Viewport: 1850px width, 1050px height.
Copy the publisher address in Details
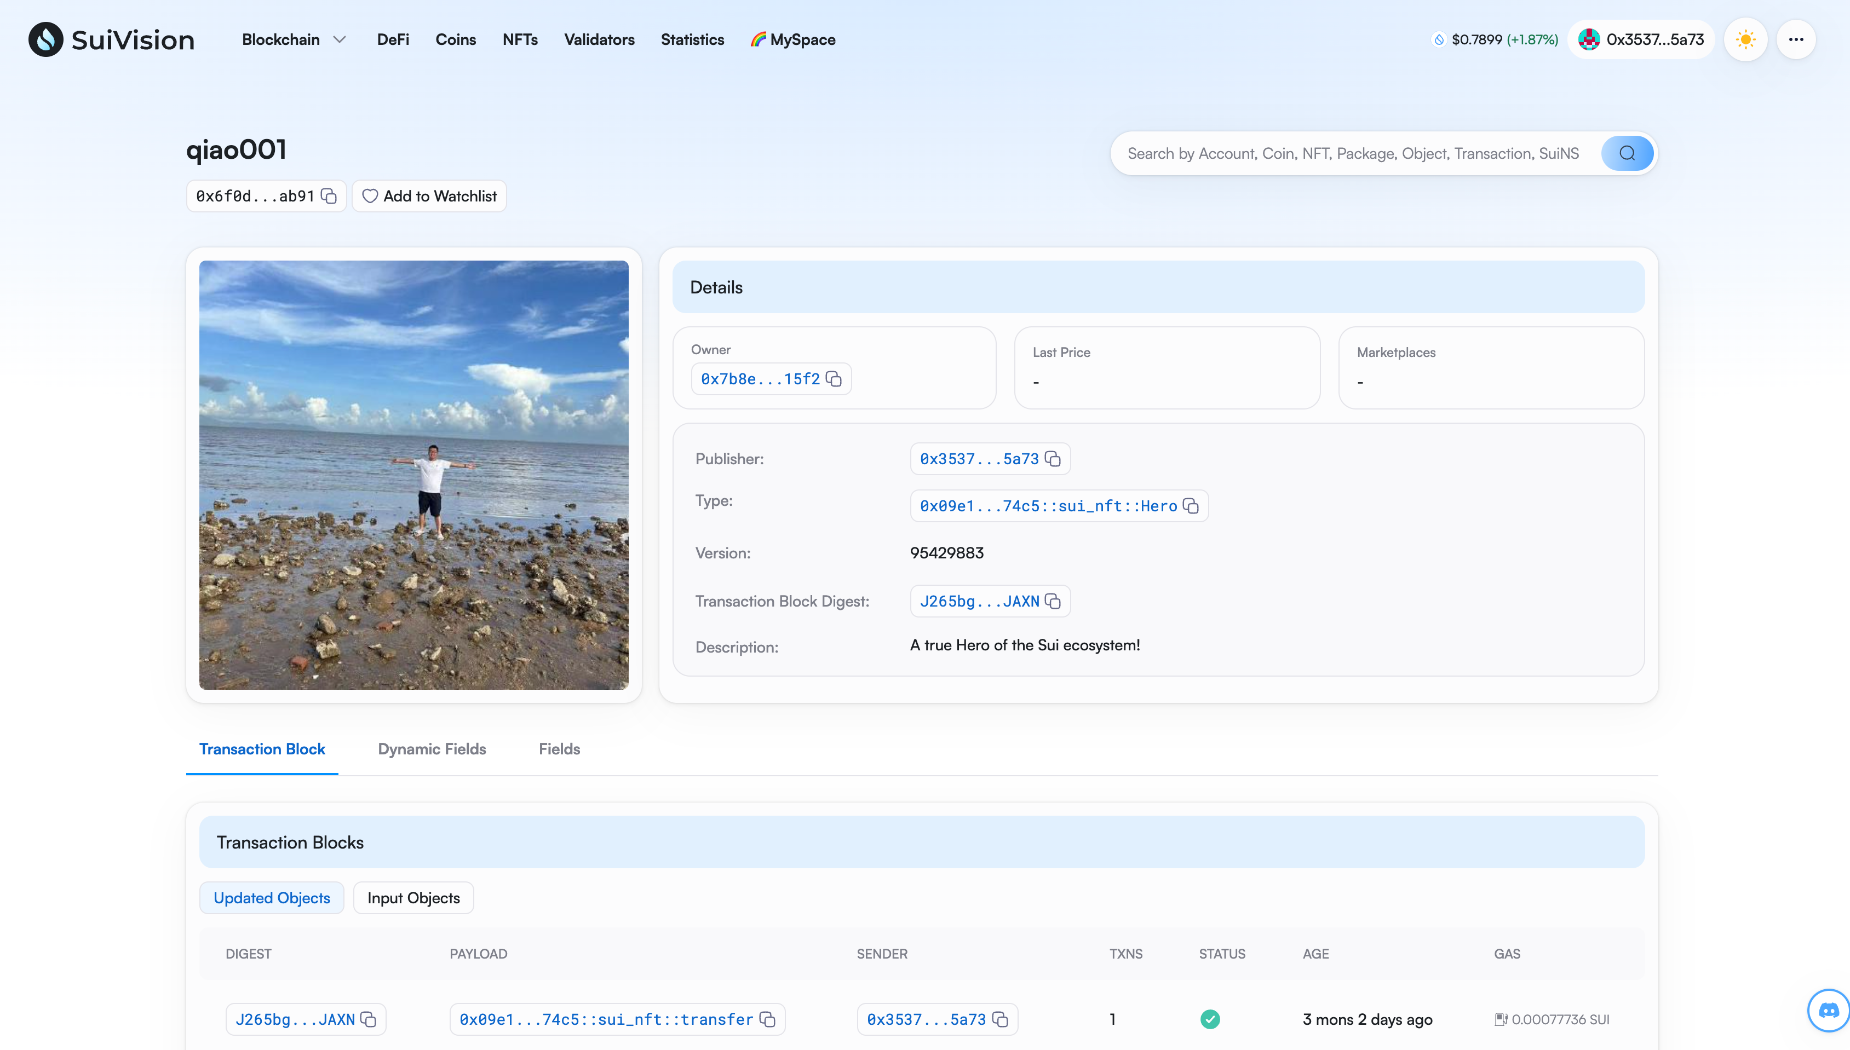(1053, 459)
